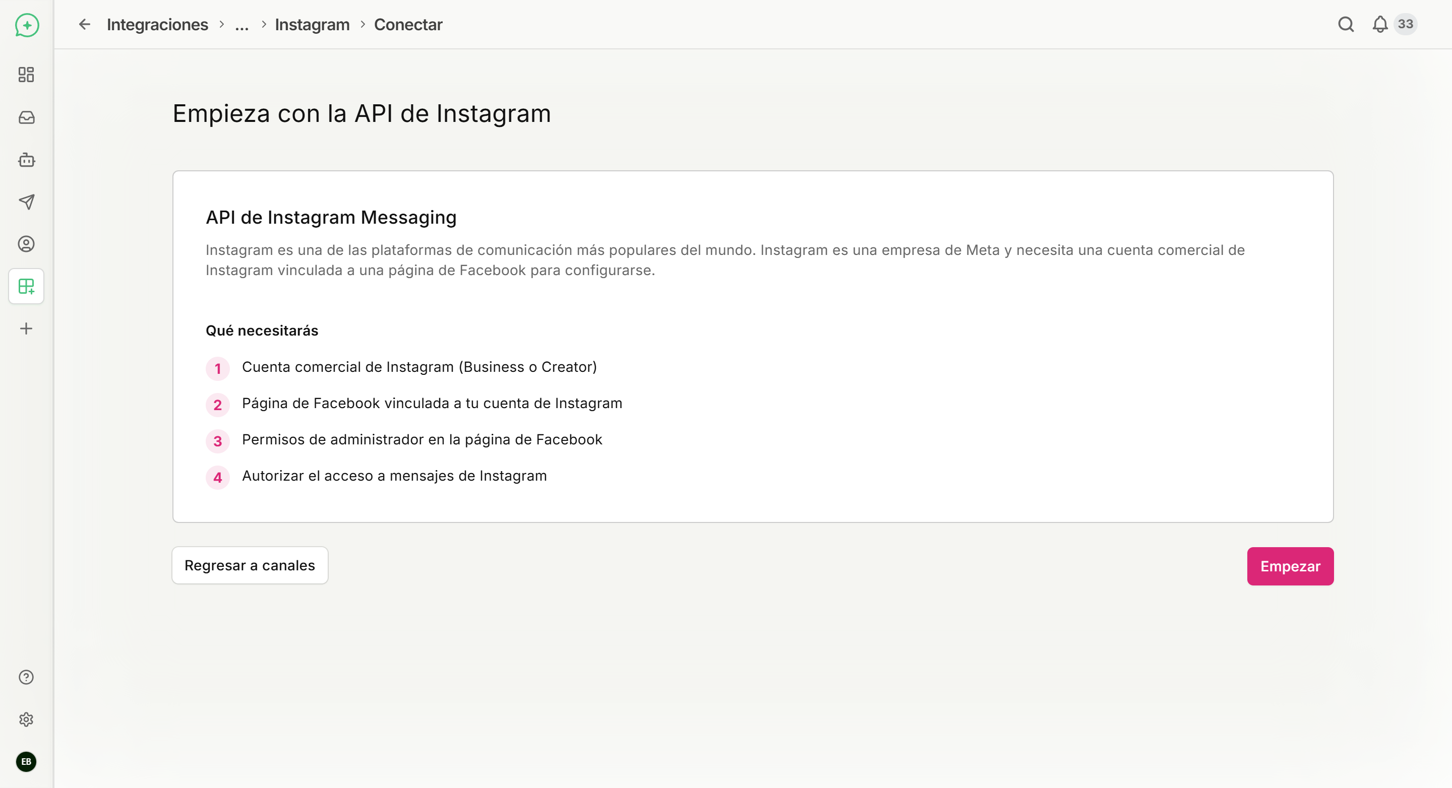
Task: Click 'Cuenta comercial de Instagram (Business o Creator)'
Action: (x=419, y=367)
